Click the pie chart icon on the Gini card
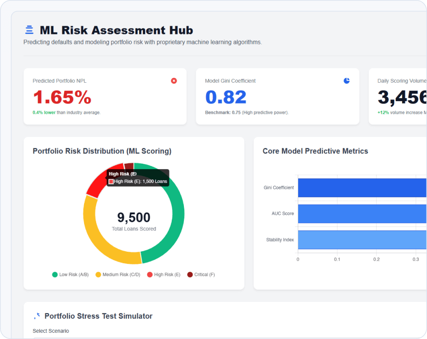Image resolution: width=427 pixels, height=339 pixels. coord(346,80)
